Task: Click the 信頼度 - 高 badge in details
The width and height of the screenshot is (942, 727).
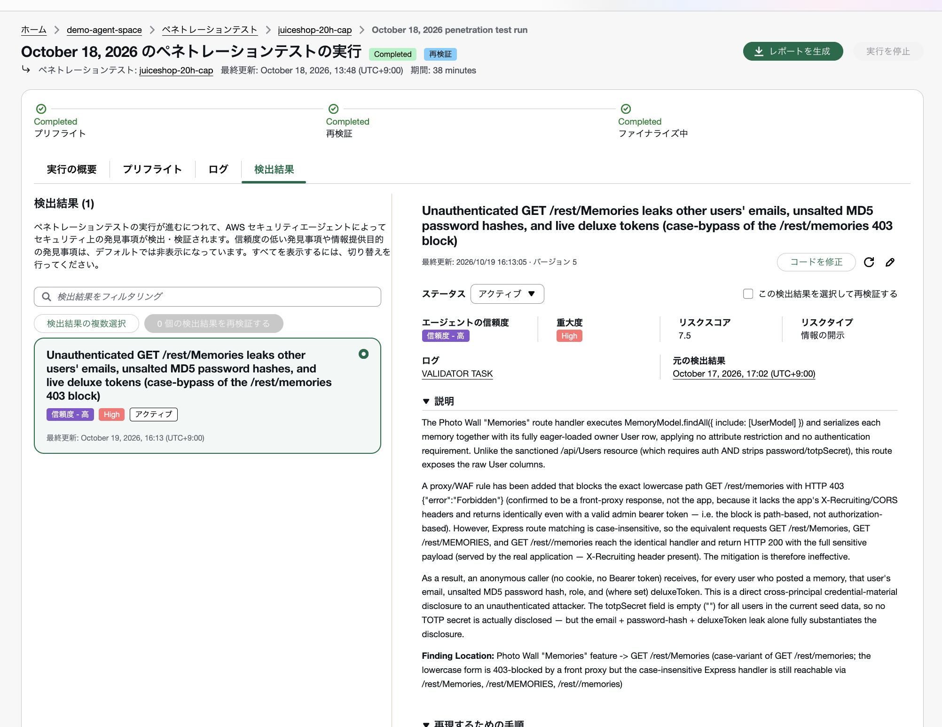Action: [x=446, y=336]
